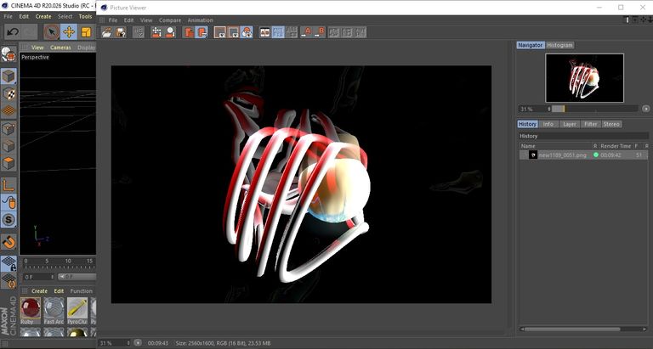Select the Workplane orange grid icon

coord(9,111)
